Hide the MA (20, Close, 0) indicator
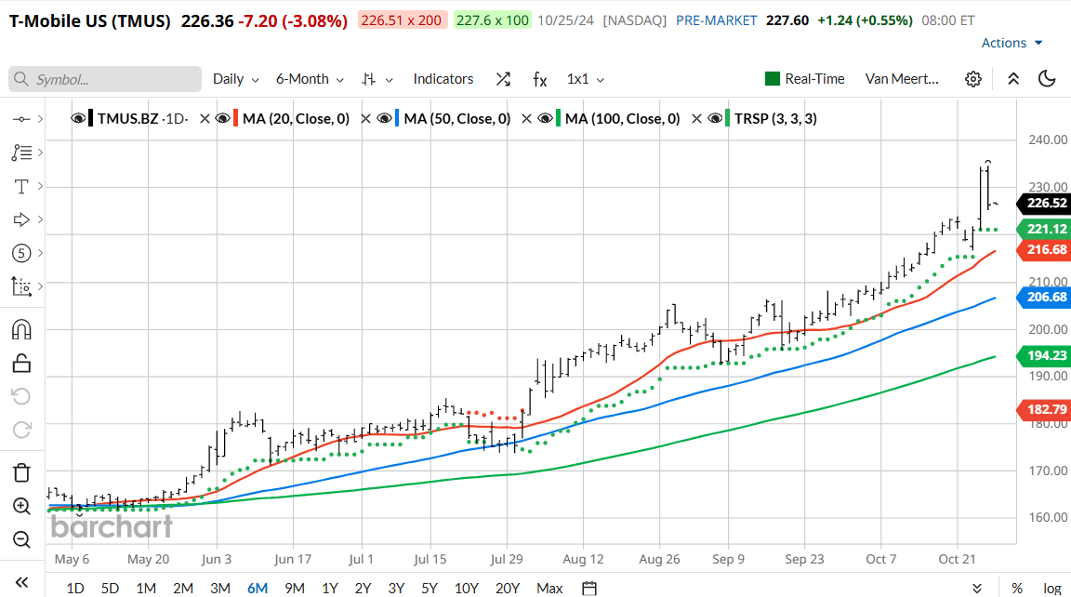This screenshot has width=1071, height=597. click(223, 119)
